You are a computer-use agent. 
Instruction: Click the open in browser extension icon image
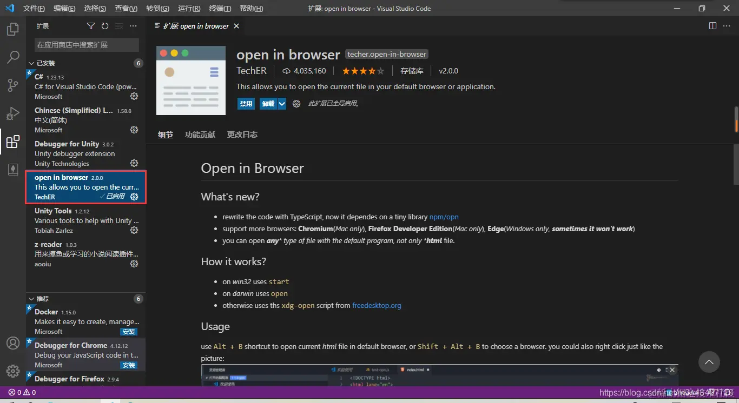[191, 80]
